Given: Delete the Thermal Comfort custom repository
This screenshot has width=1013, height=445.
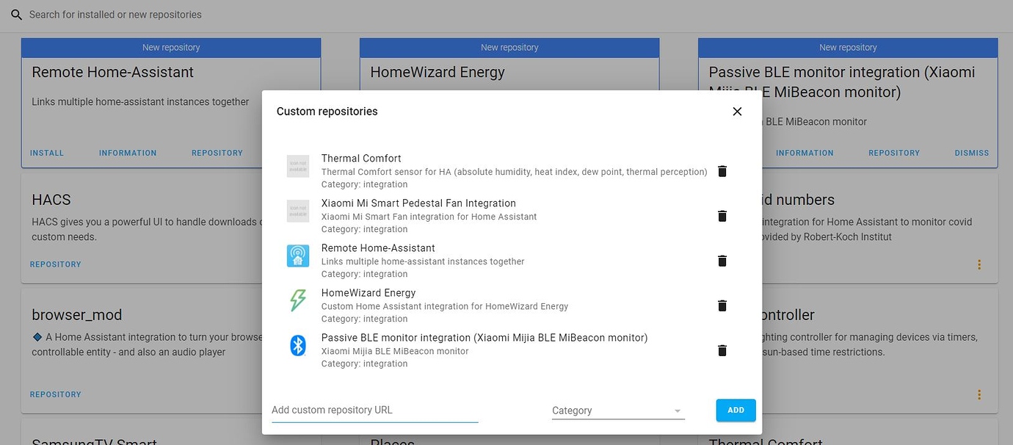Looking at the screenshot, I should (722, 171).
